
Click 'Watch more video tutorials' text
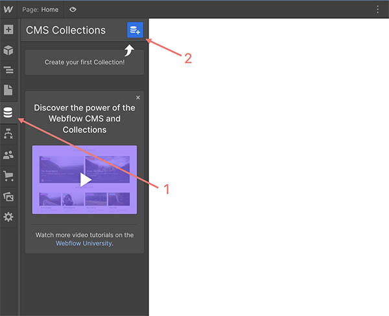point(84,235)
